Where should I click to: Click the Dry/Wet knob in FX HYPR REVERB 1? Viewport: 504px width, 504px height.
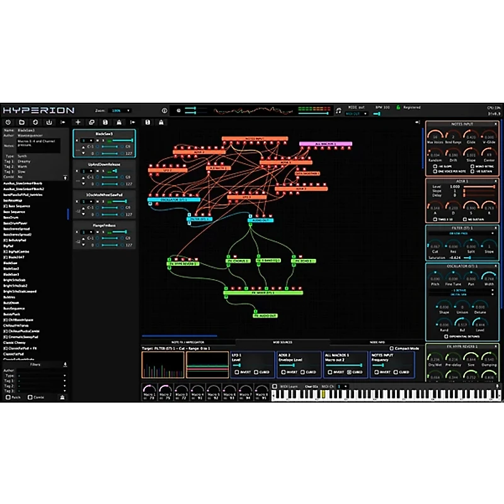(x=435, y=358)
